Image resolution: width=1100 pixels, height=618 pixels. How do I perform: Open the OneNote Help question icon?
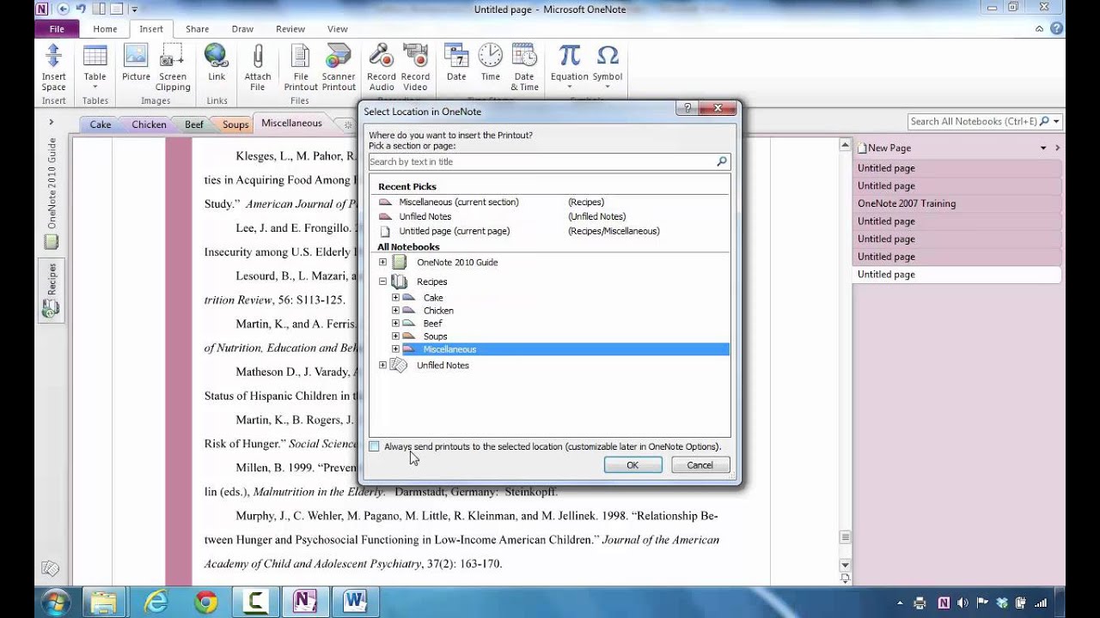point(1057,28)
